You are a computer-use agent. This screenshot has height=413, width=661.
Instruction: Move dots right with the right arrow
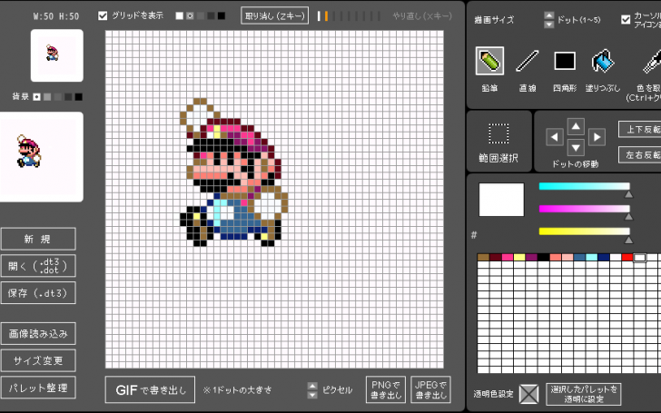(597, 137)
